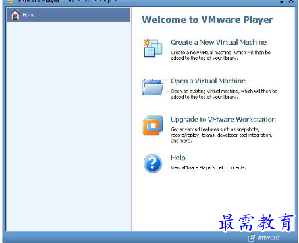Click the Open a Virtual Machine folder icon
Image resolution: width=299 pixels, height=243 pixels.
coord(153,87)
